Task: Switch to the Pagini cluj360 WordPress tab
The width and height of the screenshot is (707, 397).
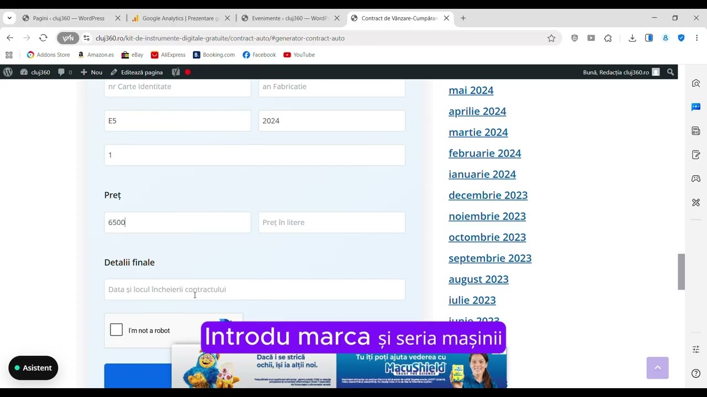Action: (x=68, y=18)
